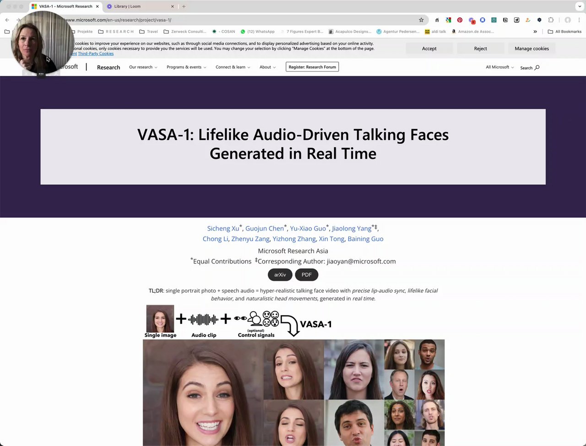Open the Chrome extensions puzzle icon
Viewport: 586px width, 446px height.
(551, 20)
